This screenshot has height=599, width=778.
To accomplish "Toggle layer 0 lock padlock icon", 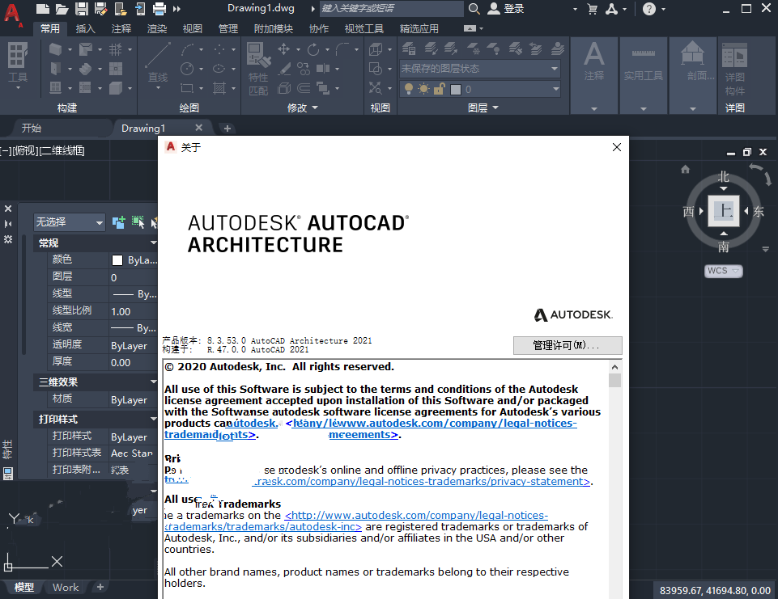I will [x=440, y=89].
